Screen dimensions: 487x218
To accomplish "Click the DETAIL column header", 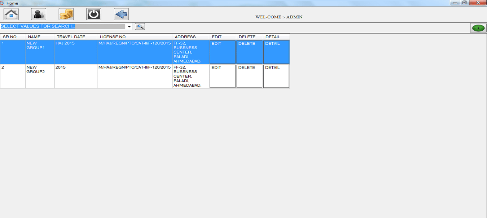I will click(x=276, y=37).
